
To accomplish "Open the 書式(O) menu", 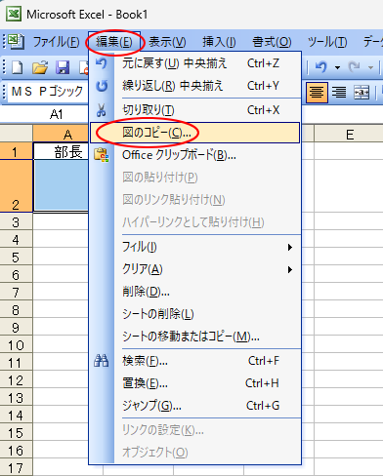I will coord(272,42).
